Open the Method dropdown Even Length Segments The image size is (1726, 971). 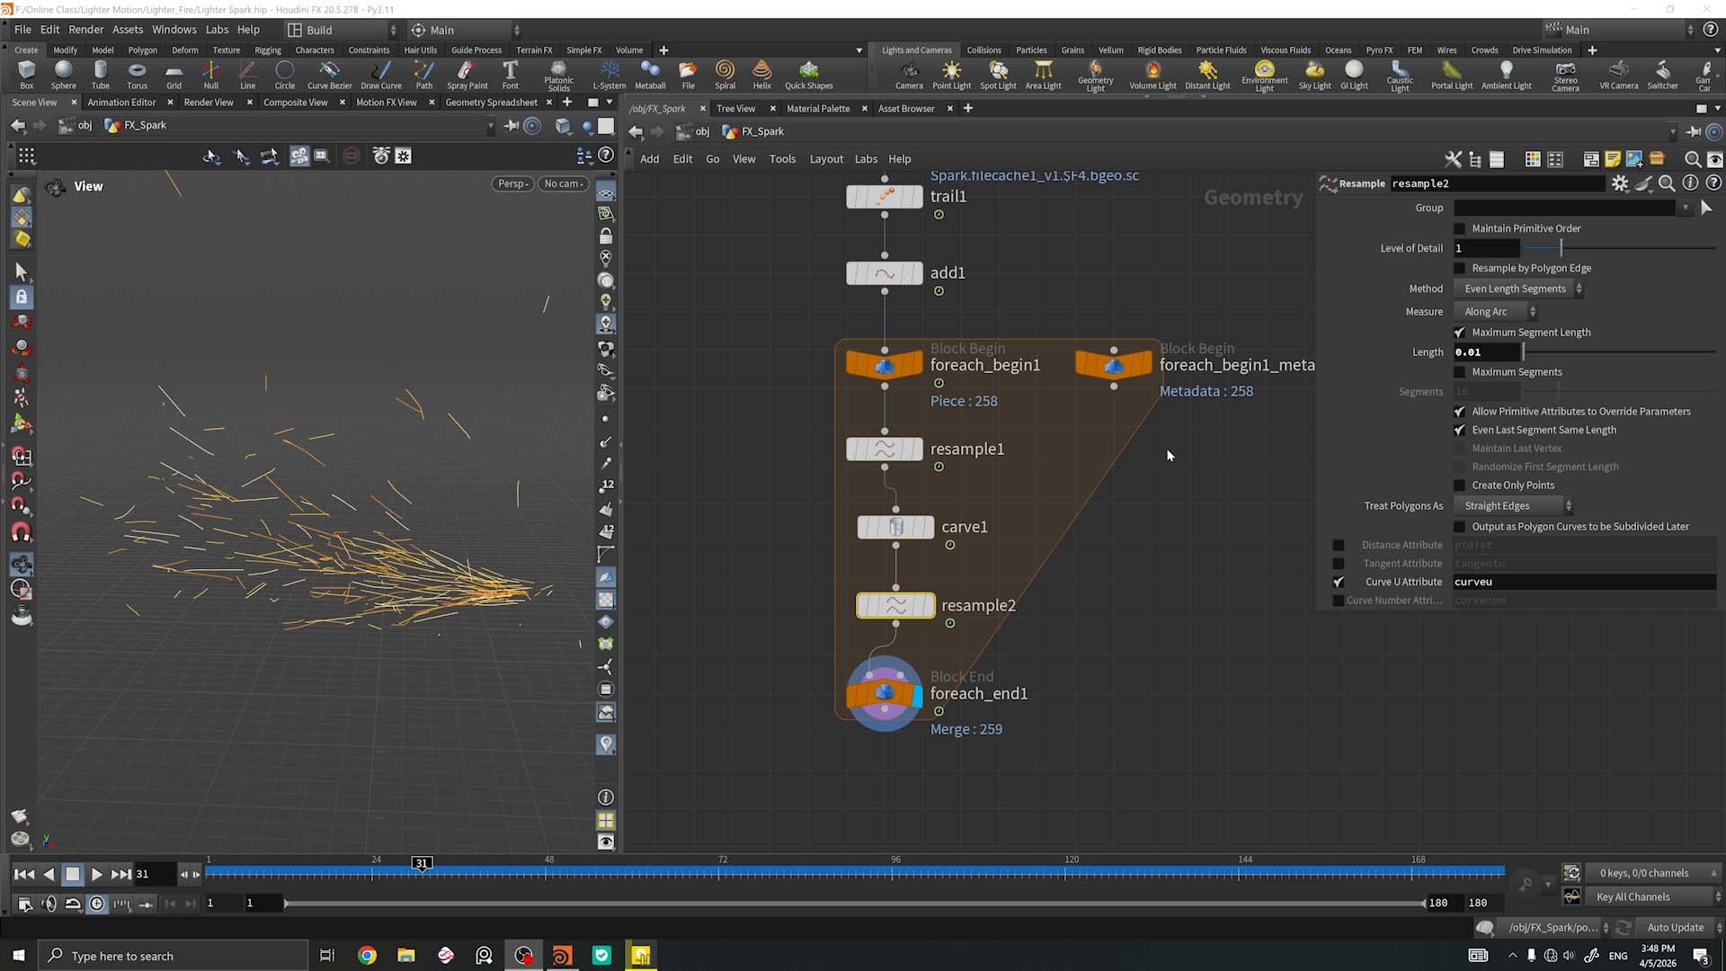(1519, 289)
